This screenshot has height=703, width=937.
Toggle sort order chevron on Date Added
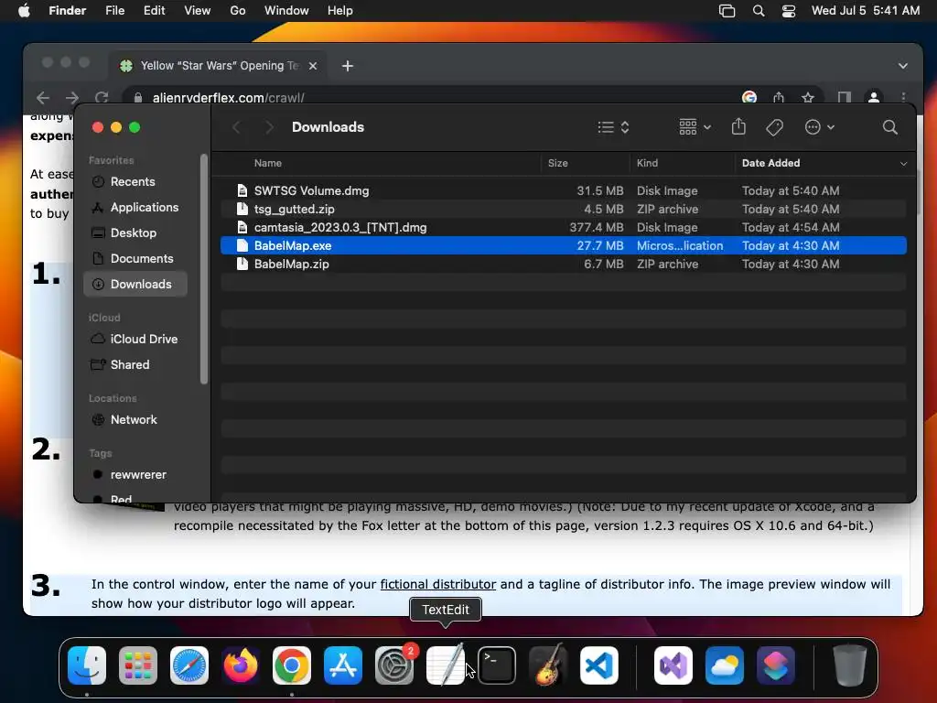click(903, 163)
